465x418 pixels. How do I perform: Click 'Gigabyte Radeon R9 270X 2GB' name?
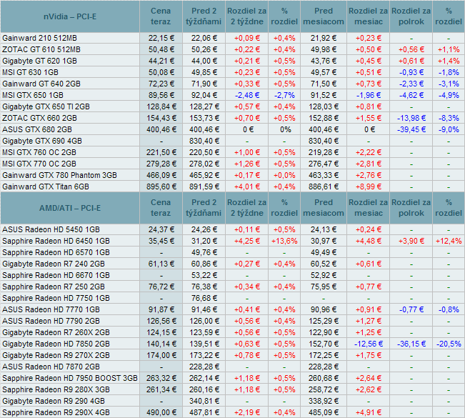click(x=56, y=355)
